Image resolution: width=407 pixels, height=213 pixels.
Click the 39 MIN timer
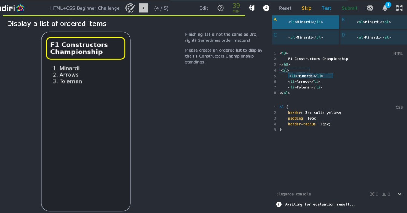(236, 8)
